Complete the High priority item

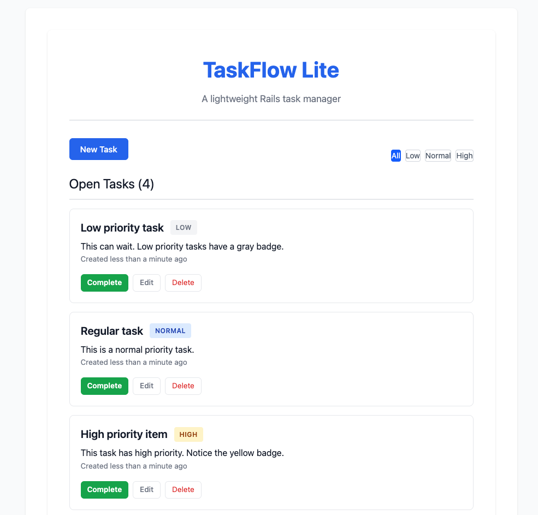click(104, 489)
